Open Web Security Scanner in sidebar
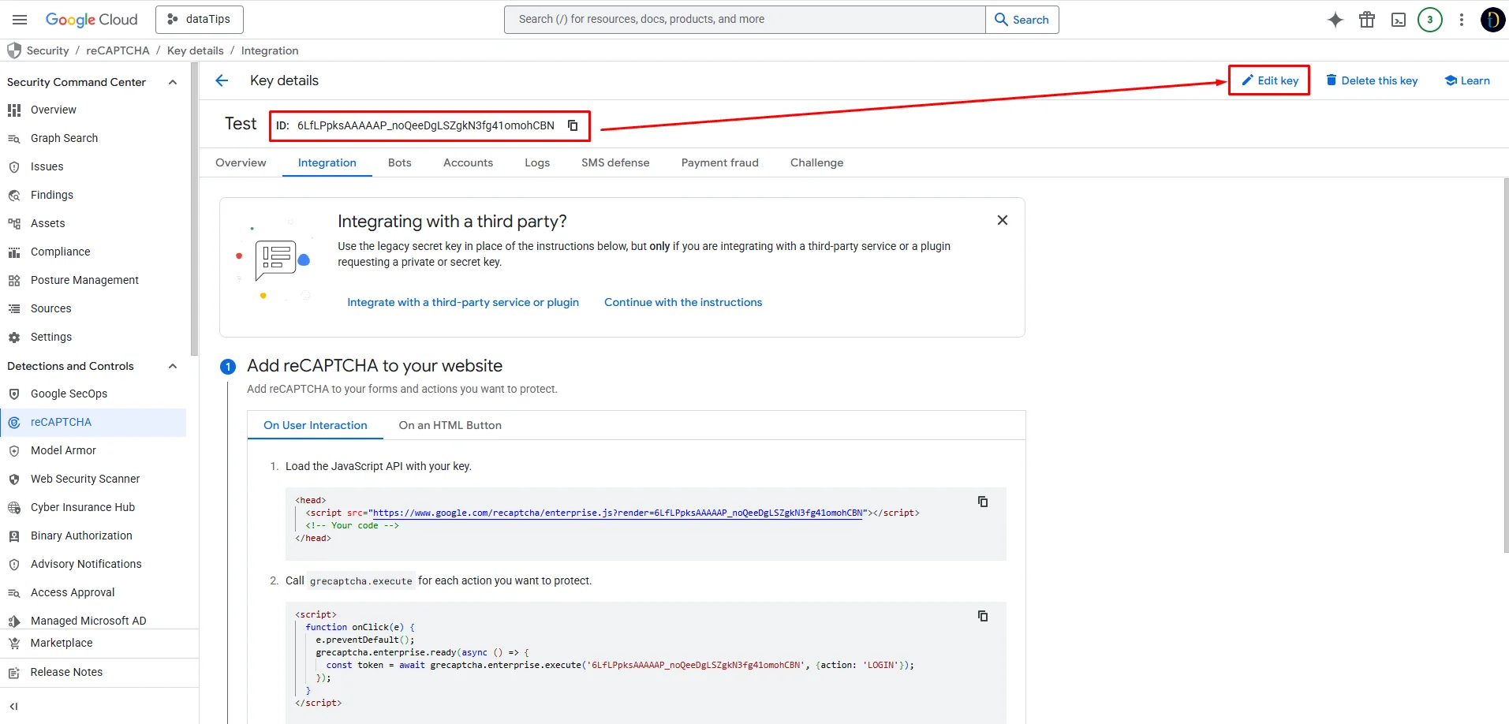This screenshot has height=724, width=1509. (85, 479)
